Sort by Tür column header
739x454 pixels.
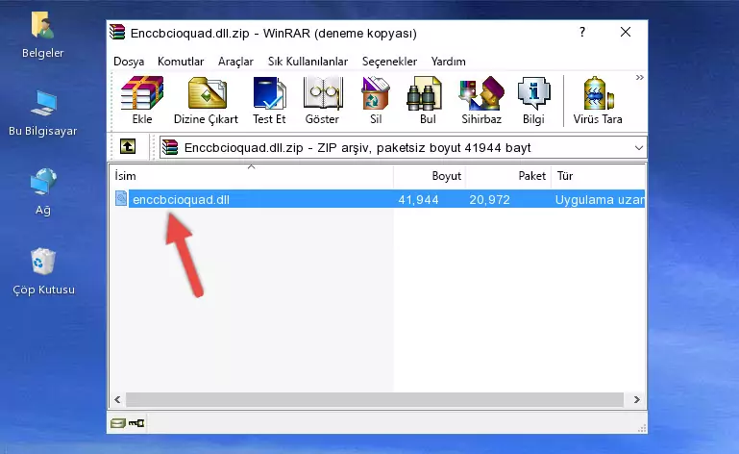[x=598, y=176]
